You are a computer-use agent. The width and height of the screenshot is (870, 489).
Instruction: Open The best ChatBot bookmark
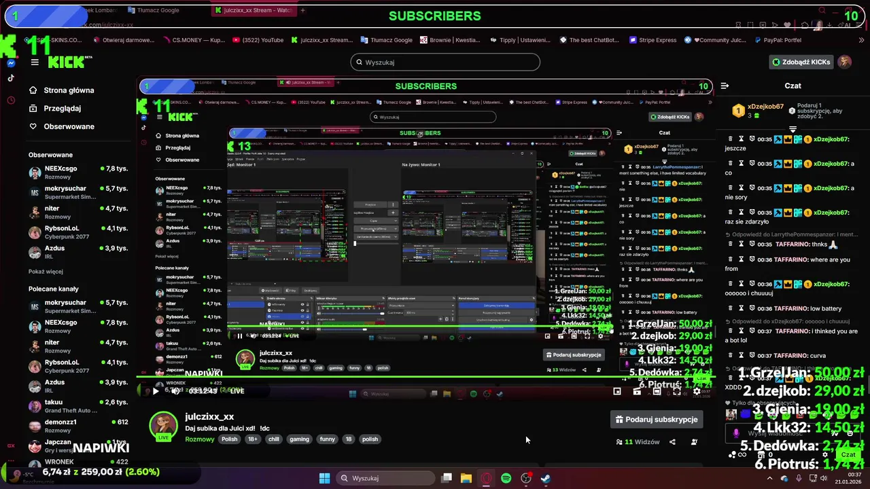589,40
